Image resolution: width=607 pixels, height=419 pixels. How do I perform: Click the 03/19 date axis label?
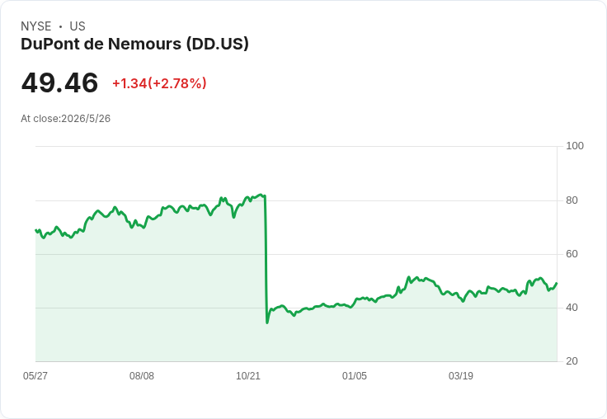(461, 375)
